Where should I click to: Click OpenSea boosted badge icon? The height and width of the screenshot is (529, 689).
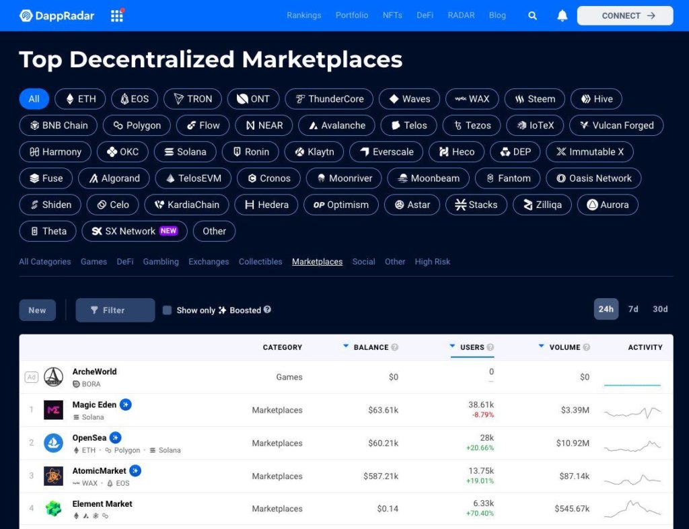pyautogui.click(x=116, y=437)
